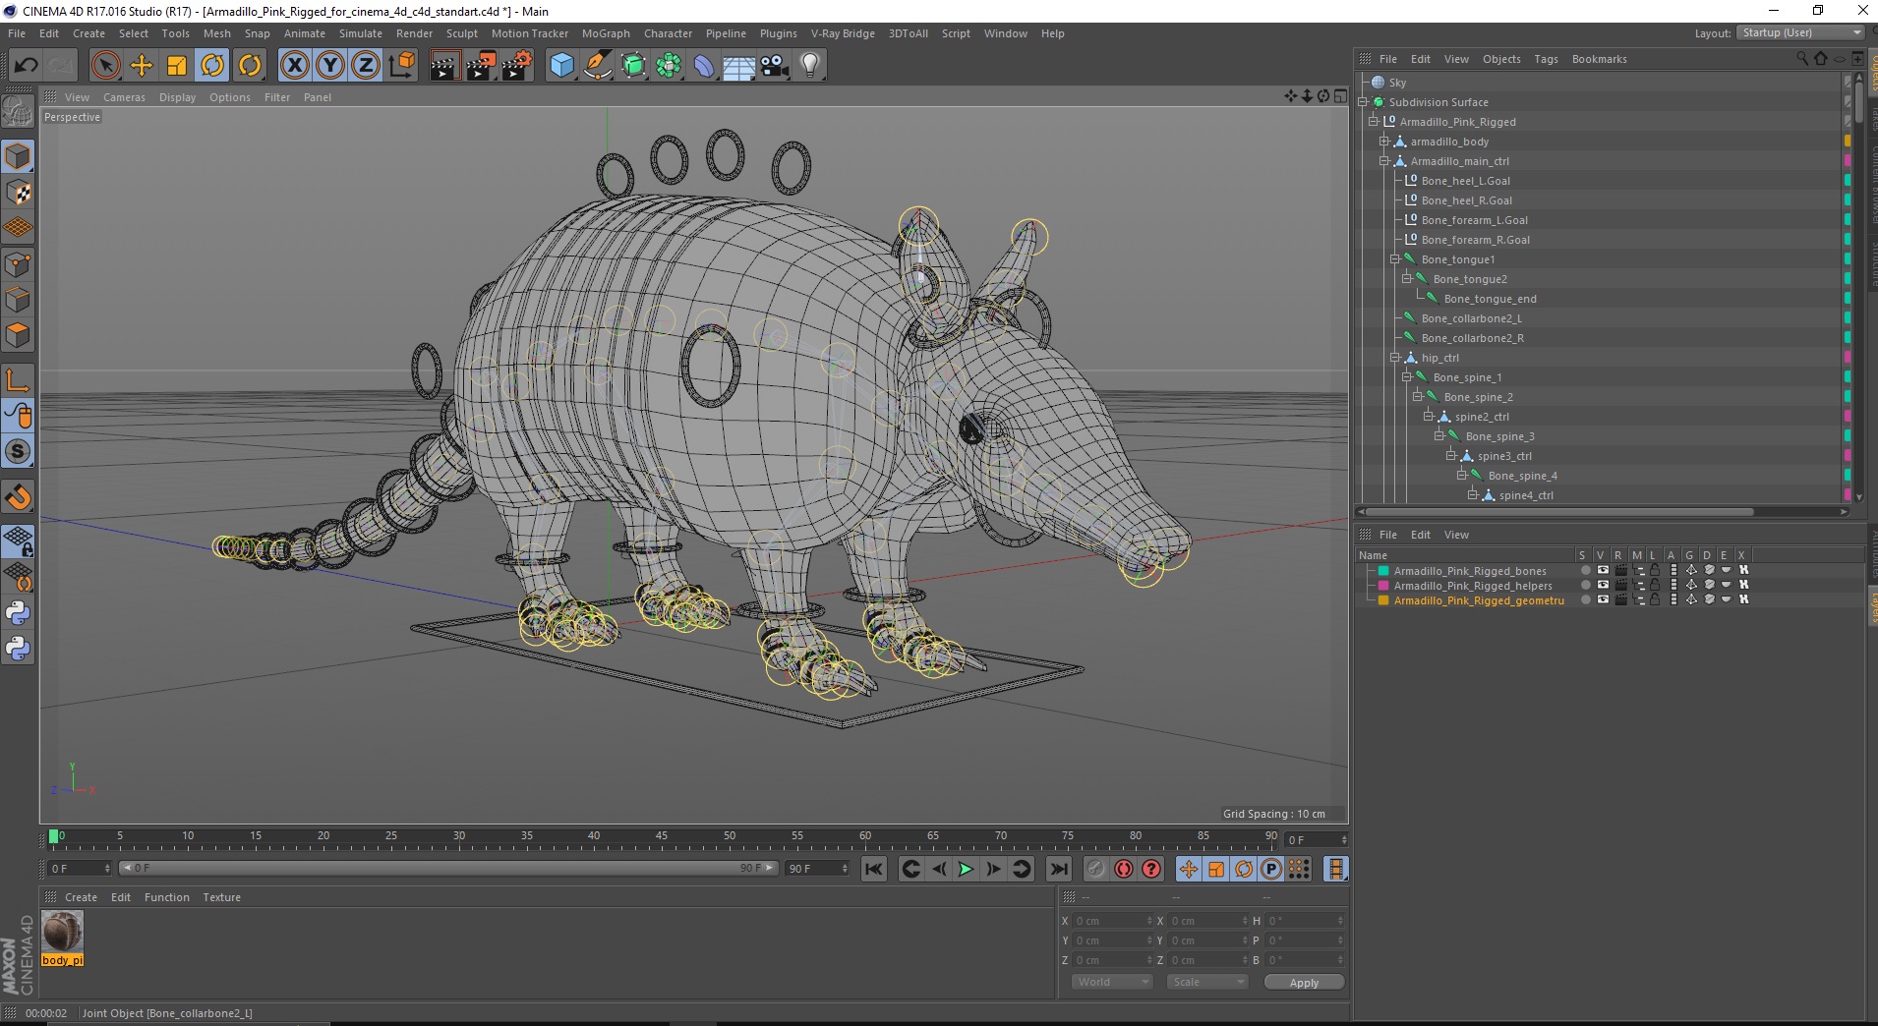Open the viewport Cameras menu
This screenshot has width=1878, height=1026.
click(124, 97)
